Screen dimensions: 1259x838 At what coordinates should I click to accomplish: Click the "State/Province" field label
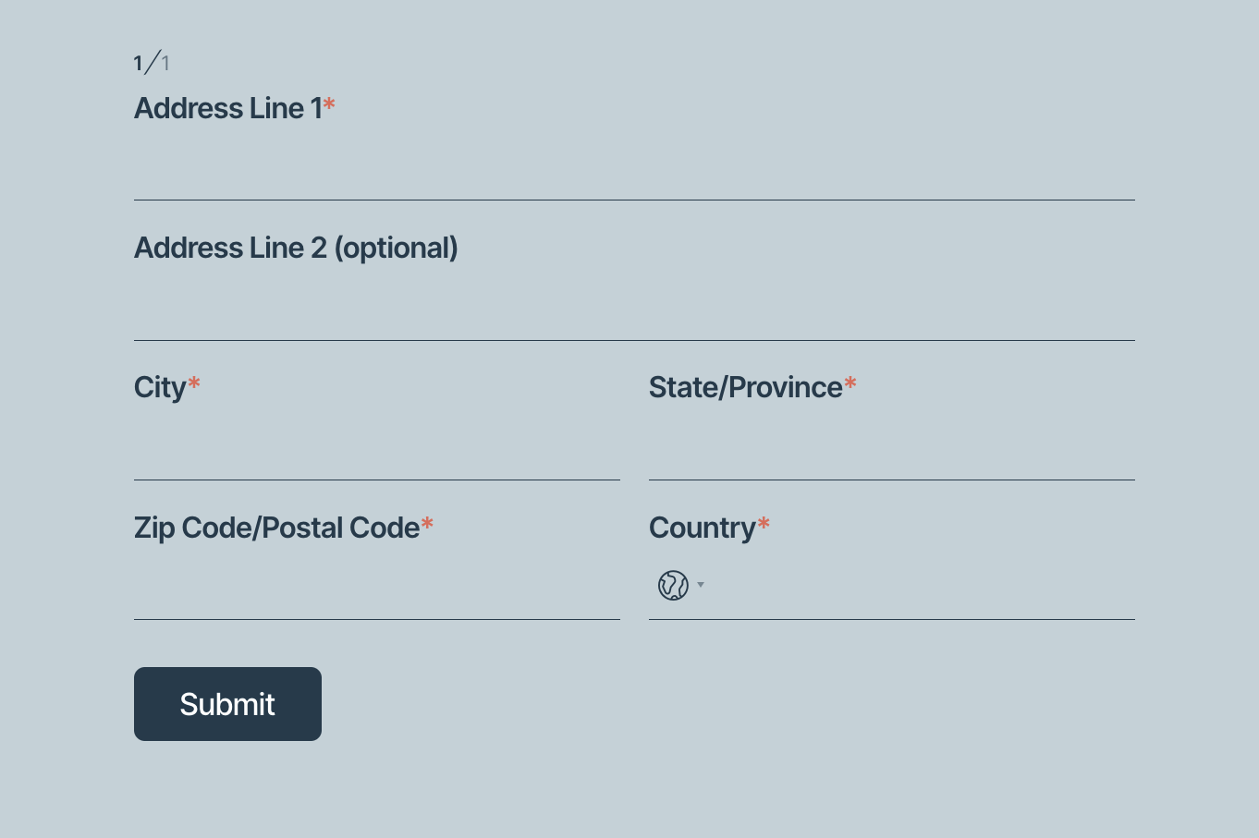pos(745,387)
